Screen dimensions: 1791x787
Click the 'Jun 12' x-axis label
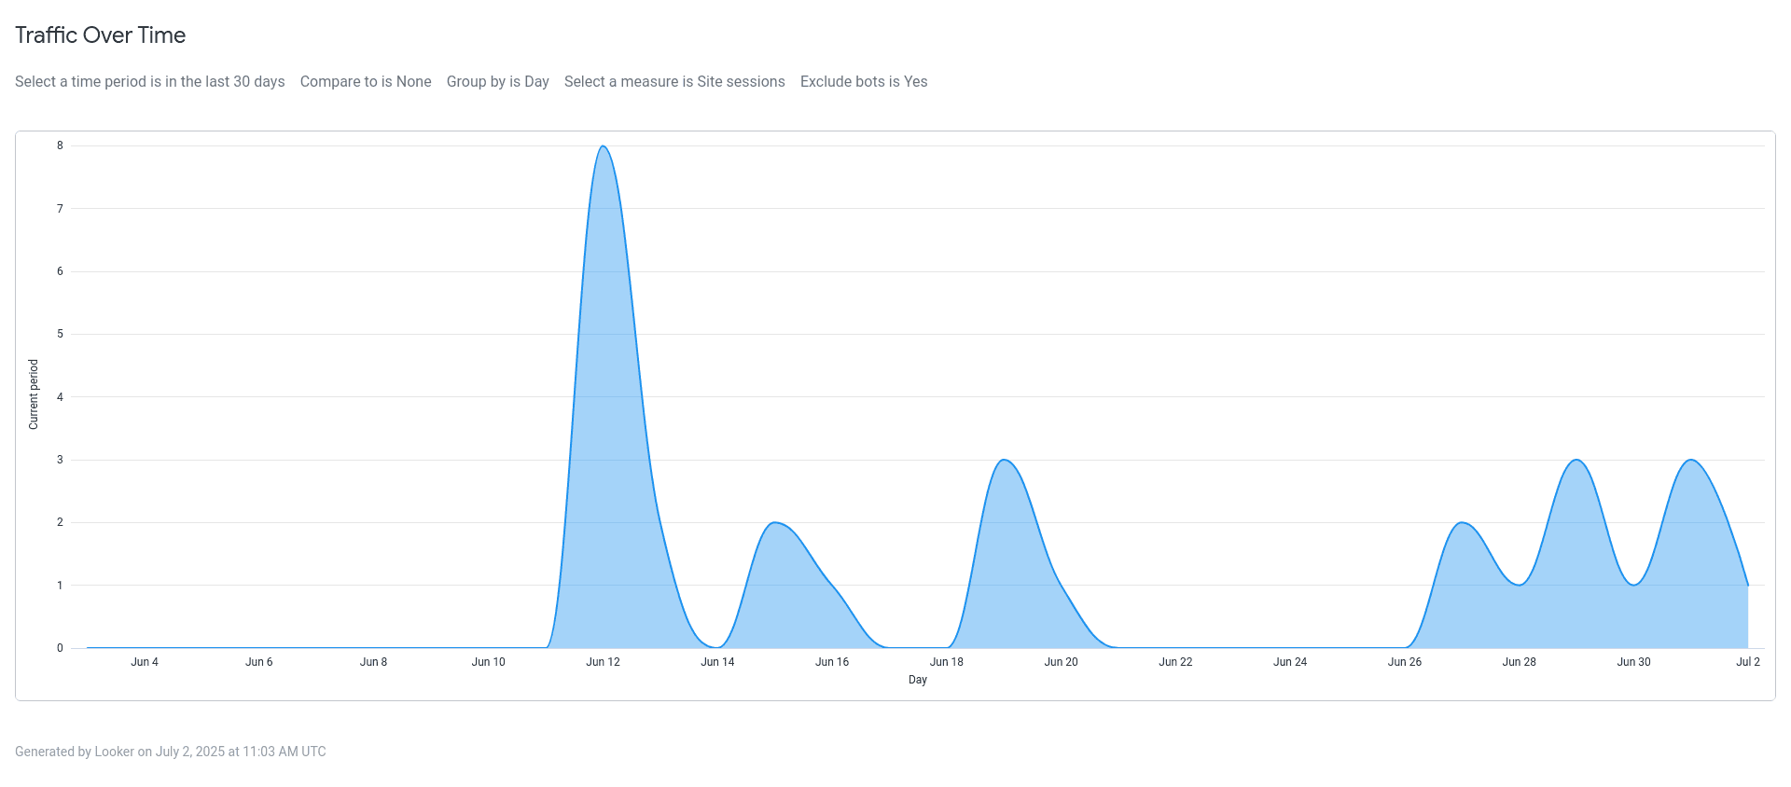pyautogui.click(x=603, y=662)
